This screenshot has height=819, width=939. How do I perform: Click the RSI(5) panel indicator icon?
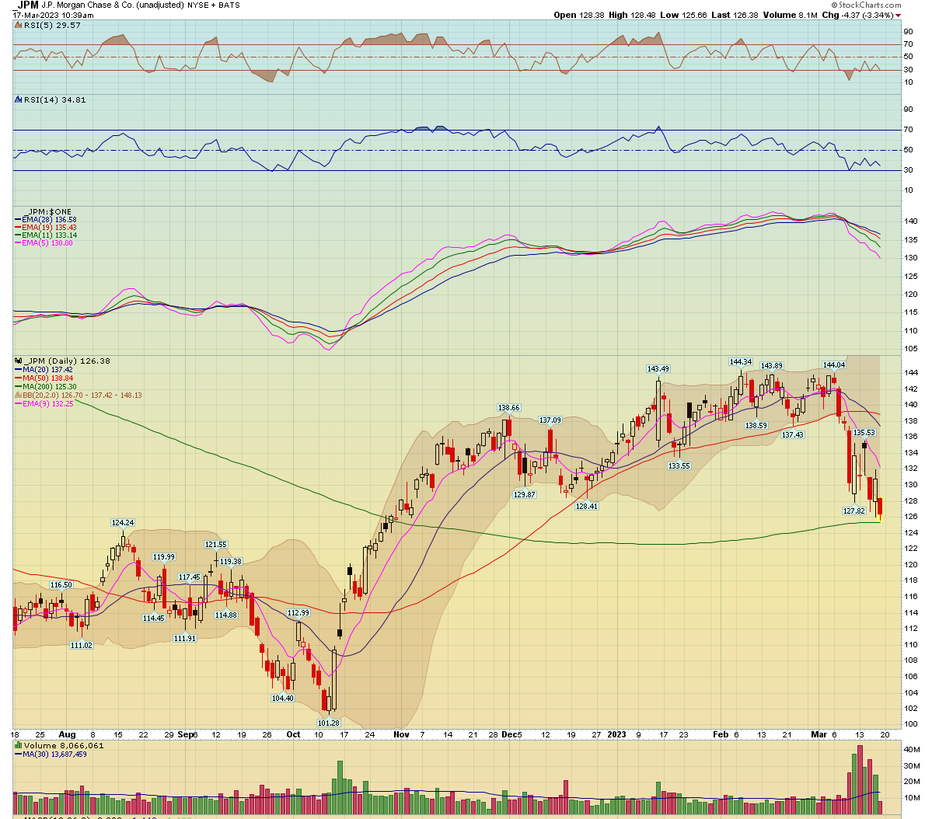point(19,26)
